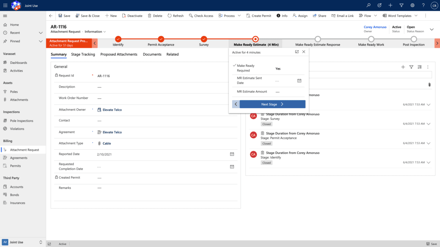Open the advanced find filter icon

[x=401, y=5]
